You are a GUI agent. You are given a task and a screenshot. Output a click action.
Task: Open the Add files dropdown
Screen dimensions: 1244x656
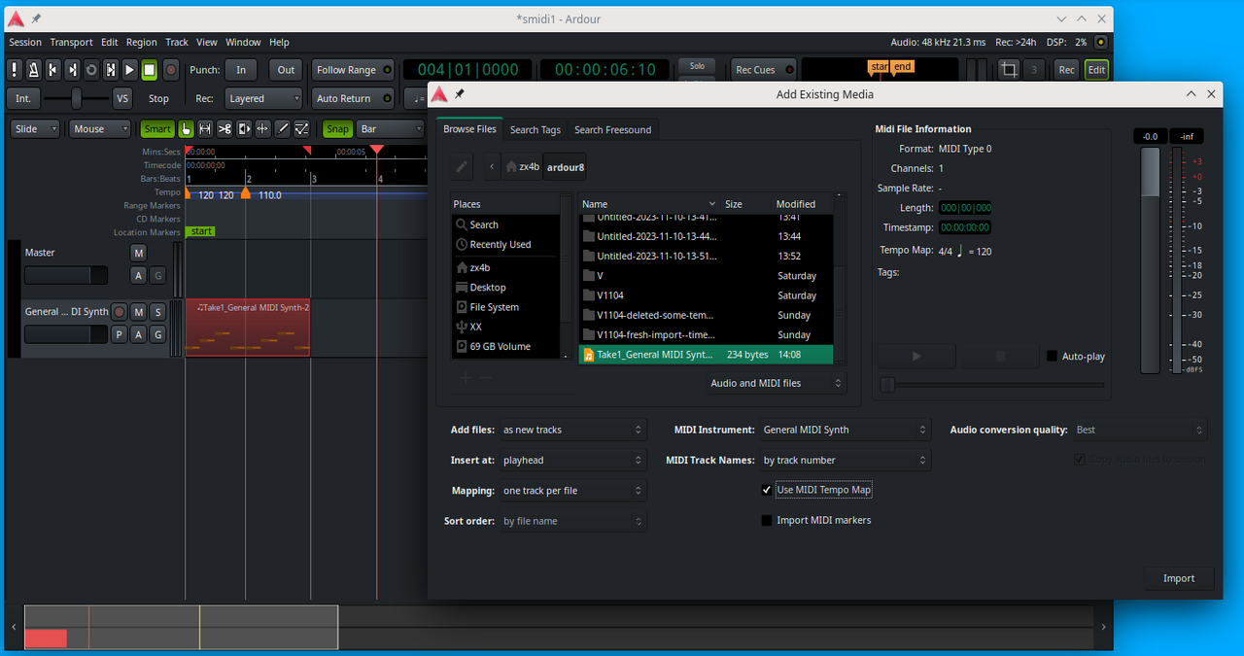click(x=572, y=430)
